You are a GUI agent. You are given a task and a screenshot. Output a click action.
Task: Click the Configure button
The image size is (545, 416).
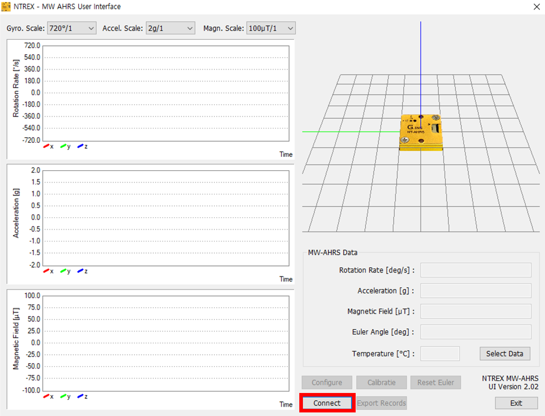click(x=327, y=382)
